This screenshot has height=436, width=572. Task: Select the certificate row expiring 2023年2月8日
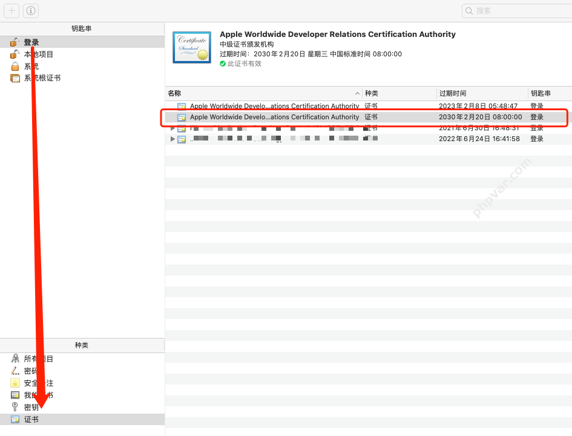369,106
